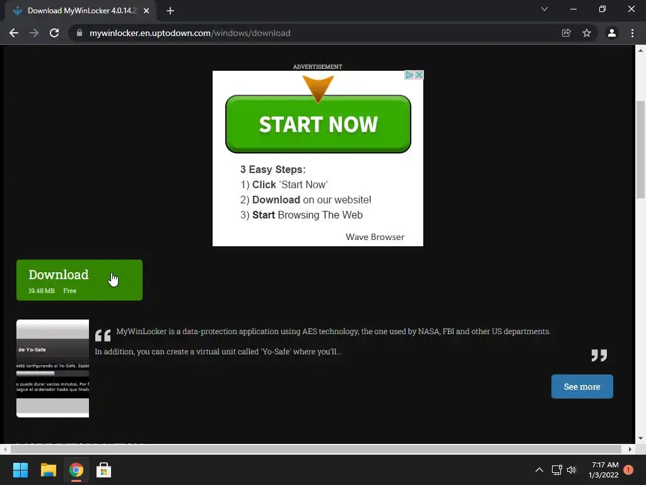Open the volume tray icon
The image size is (646, 485).
click(x=572, y=470)
